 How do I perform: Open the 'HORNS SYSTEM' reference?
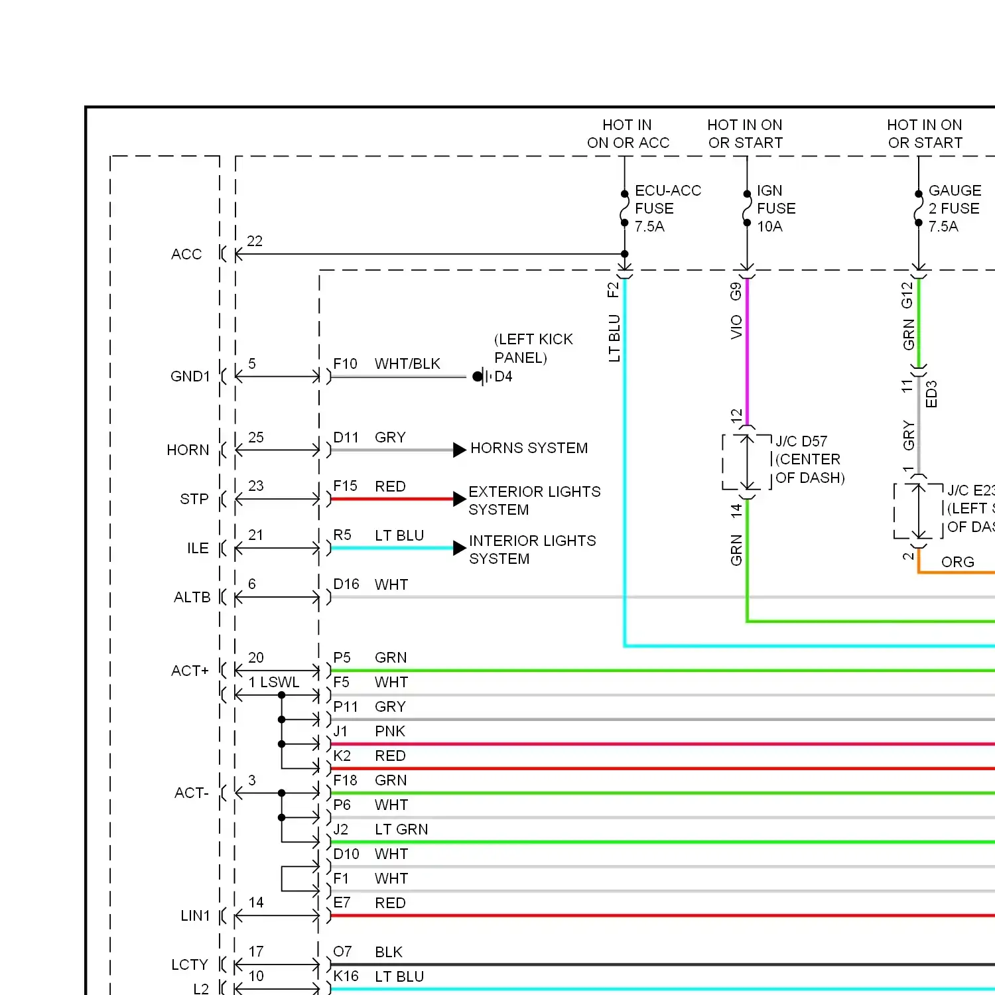[529, 448]
